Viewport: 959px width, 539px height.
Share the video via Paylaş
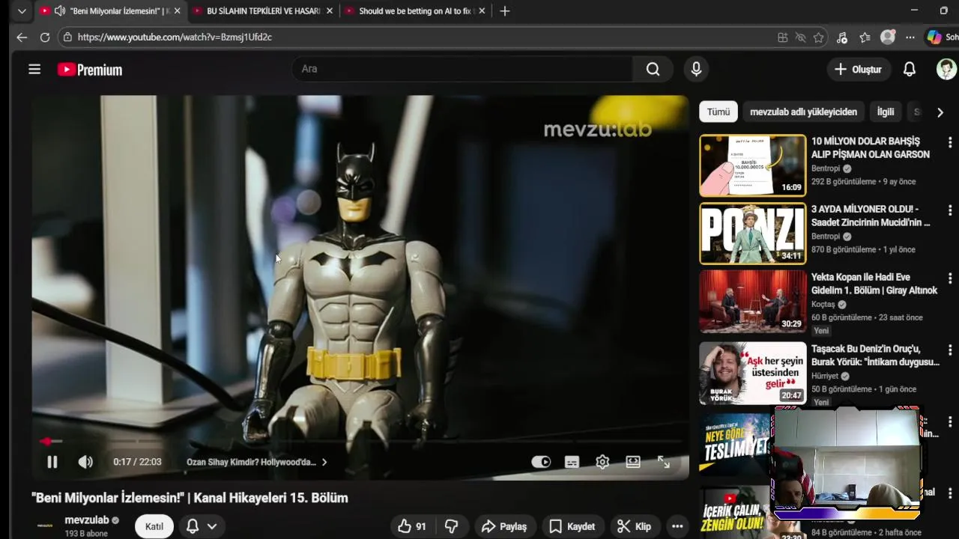[504, 526]
